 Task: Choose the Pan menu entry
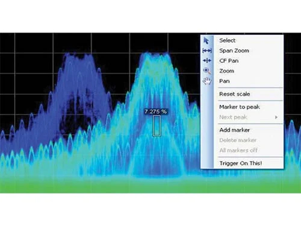(x=225, y=81)
